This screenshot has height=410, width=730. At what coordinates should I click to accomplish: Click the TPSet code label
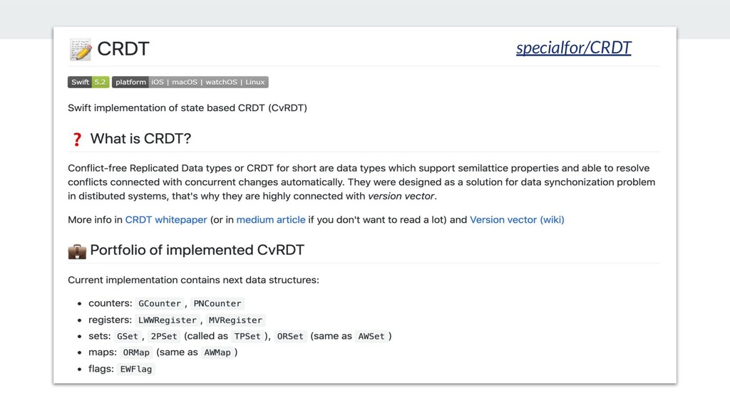pos(247,337)
